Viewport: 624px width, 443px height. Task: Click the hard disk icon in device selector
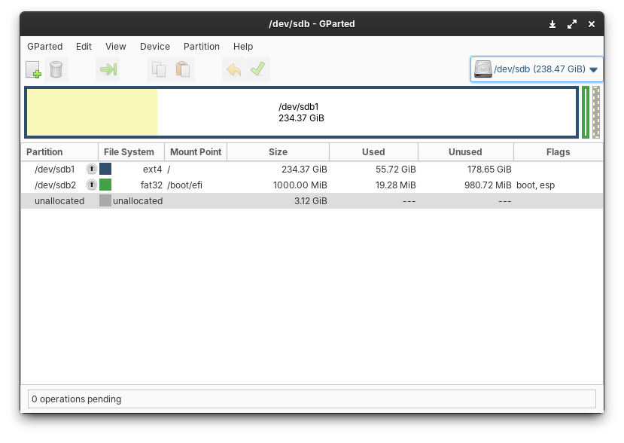click(482, 69)
